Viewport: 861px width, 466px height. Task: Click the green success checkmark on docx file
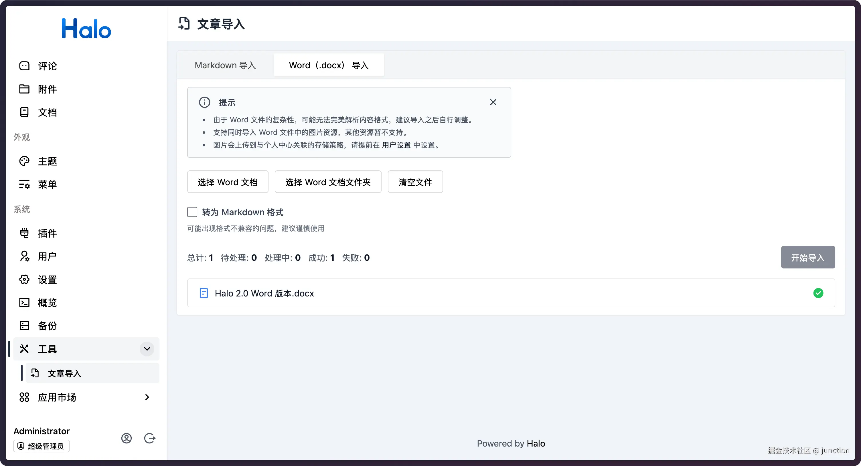(818, 293)
